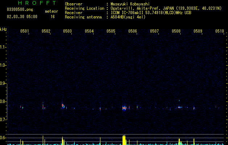Click the 1.1 frequency axis label

[3, 47]
